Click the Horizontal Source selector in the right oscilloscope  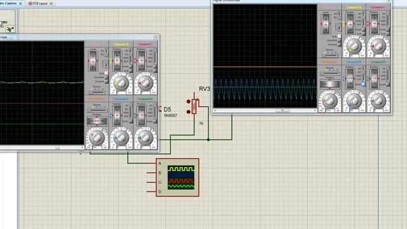[x=330, y=74]
